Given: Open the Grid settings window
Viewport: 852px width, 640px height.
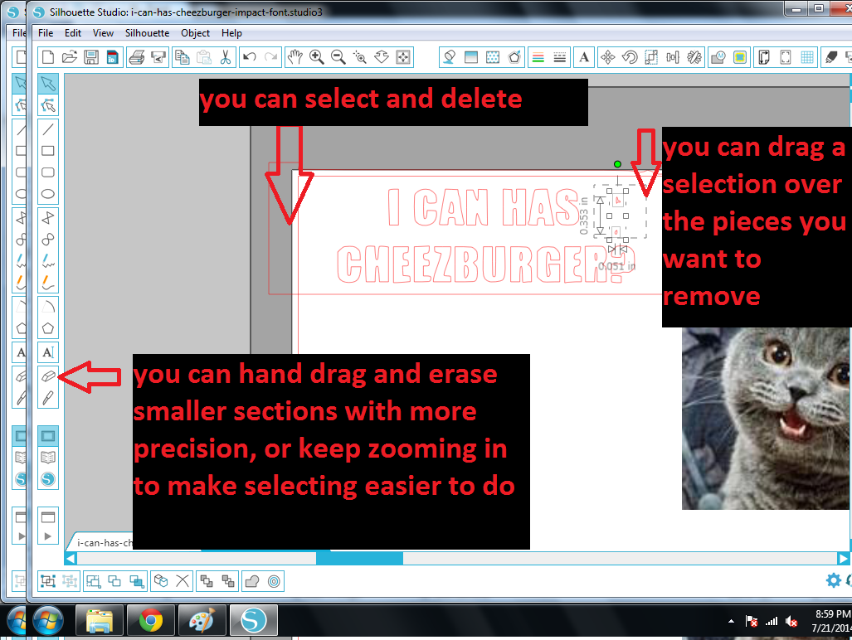Looking at the screenshot, I should (x=807, y=57).
